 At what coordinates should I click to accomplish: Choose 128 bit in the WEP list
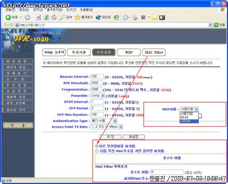189,121
